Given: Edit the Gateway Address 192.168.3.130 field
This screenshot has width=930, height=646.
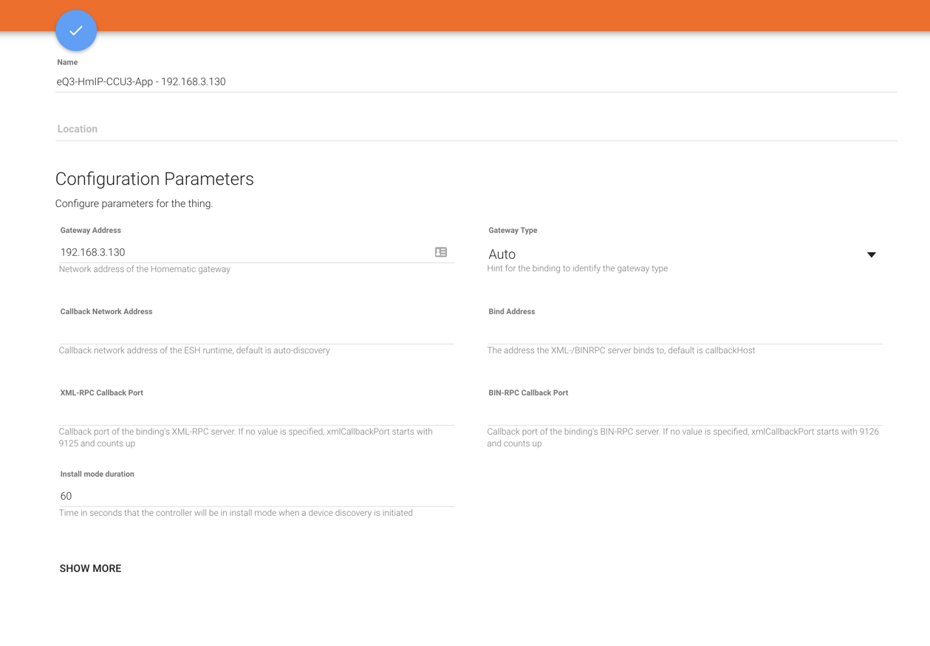Looking at the screenshot, I should click(x=244, y=252).
